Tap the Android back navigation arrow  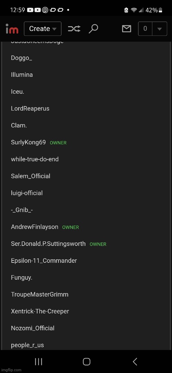point(135,362)
